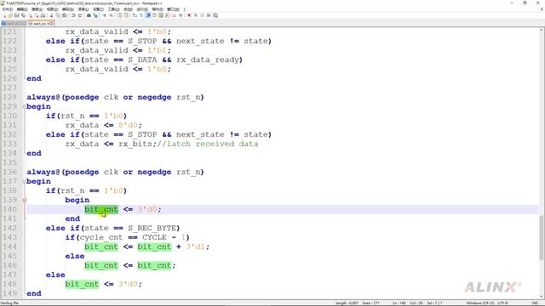This screenshot has width=545, height=306.
Task: Click S_REC_BYTE on line 142
Action: pyautogui.click(x=152, y=228)
